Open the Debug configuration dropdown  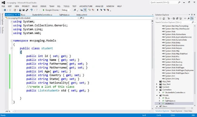[66, 10]
